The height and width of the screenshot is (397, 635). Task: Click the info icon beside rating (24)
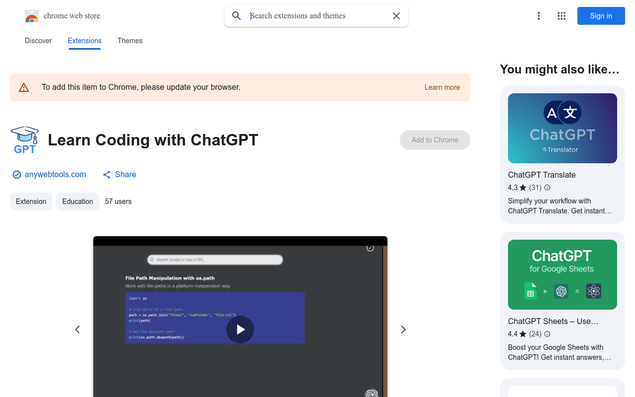[547, 334]
